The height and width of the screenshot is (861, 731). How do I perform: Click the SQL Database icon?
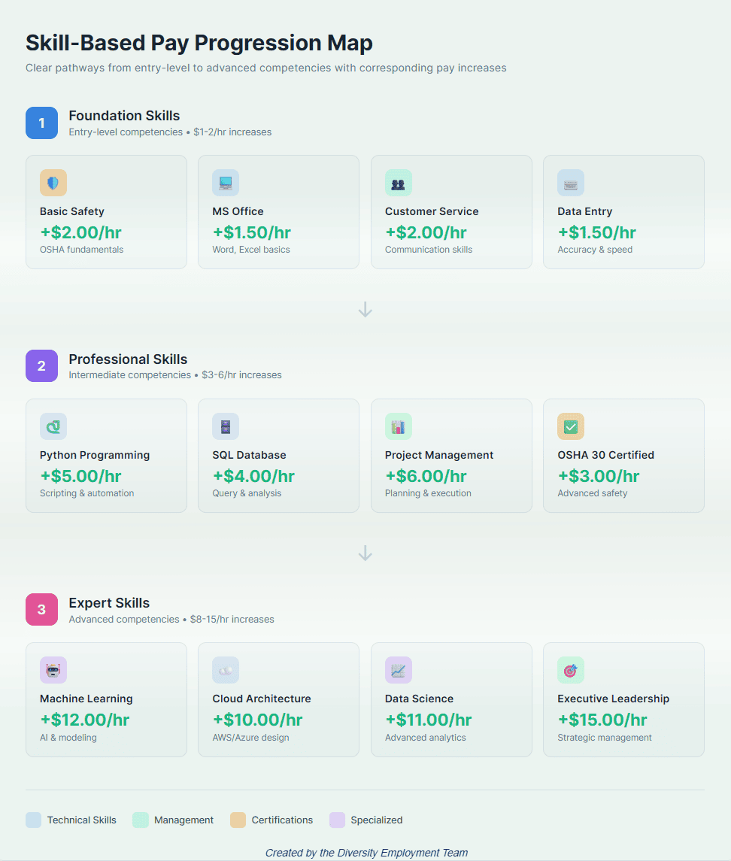click(225, 426)
